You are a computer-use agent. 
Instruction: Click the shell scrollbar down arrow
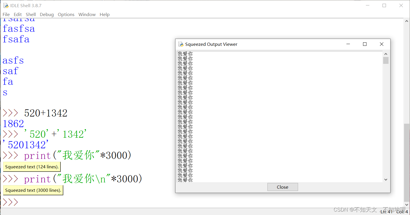[407, 205]
